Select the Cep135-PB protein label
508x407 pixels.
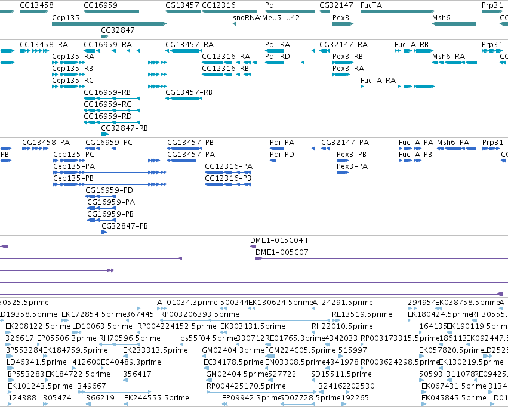[73, 178]
